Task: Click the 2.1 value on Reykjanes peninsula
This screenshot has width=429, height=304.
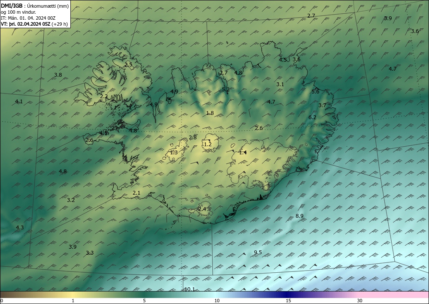Action: pyautogui.click(x=136, y=193)
